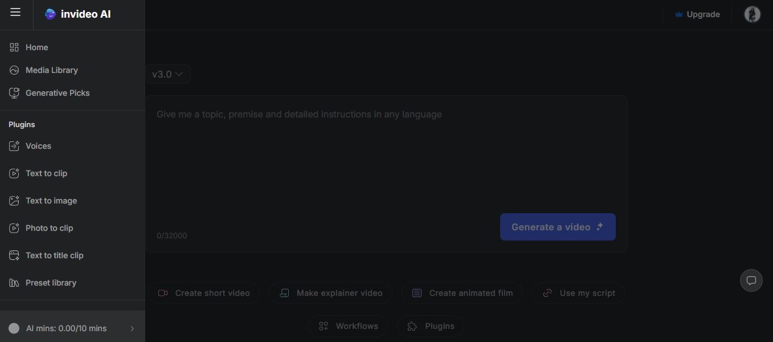Open Generative Picks in the sidebar
Viewport: 773px width, 342px height.
pyautogui.click(x=57, y=93)
